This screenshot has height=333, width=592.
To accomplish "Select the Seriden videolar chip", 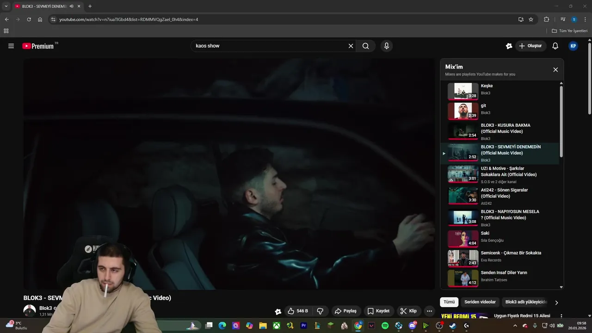I will click(480, 302).
